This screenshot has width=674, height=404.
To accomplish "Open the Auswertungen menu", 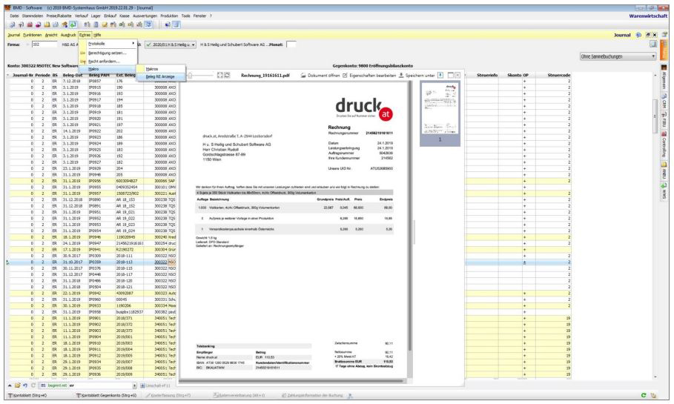I will 145,16.
